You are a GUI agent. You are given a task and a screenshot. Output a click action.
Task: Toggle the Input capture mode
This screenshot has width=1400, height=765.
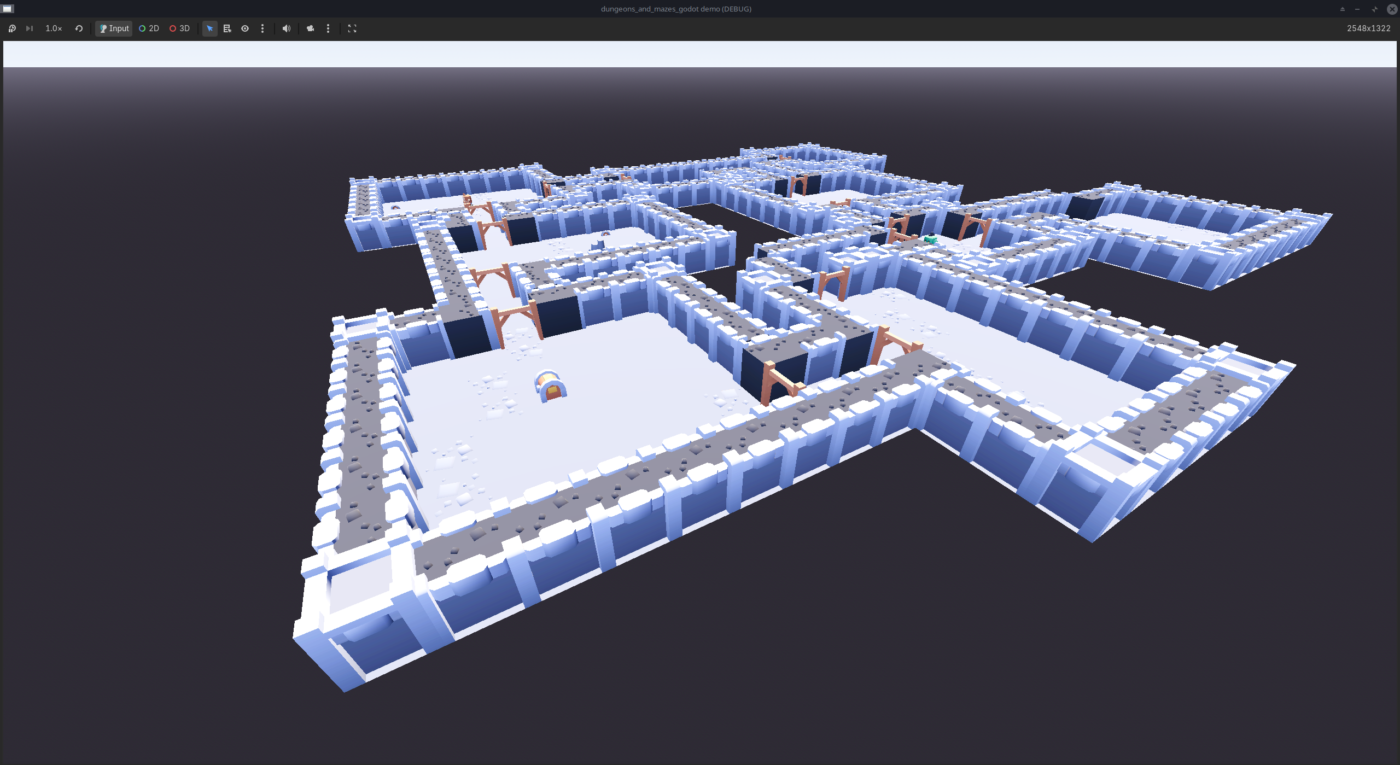pyautogui.click(x=113, y=28)
